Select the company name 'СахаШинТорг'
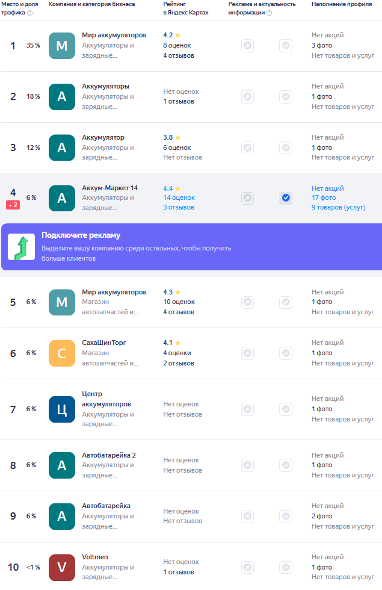This screenshot has height=590, width=382. (104, 343)
